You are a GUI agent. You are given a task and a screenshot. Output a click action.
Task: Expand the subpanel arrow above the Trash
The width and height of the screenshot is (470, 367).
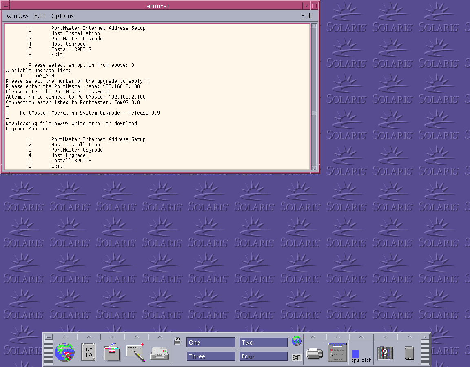(x=410, y=337)
